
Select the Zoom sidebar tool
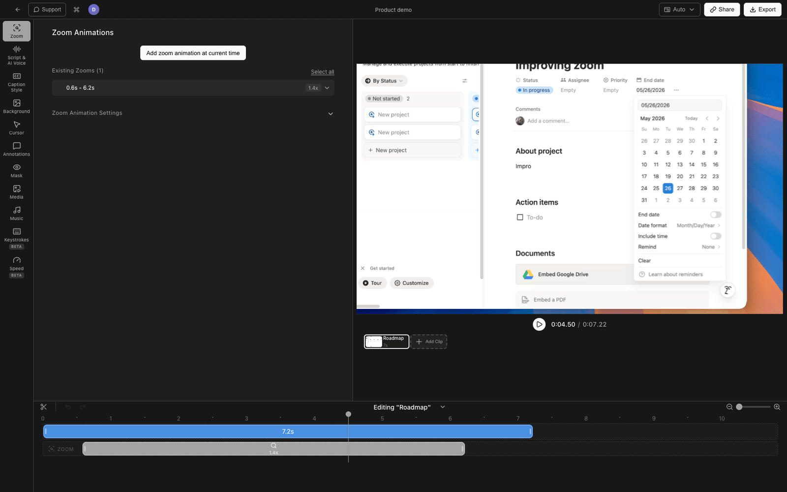(17, 31)
